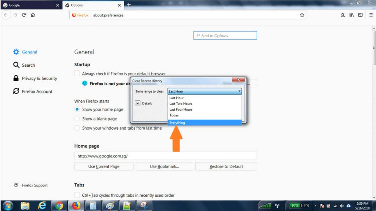Open Privacy & Security category

[x=35, y=78]
